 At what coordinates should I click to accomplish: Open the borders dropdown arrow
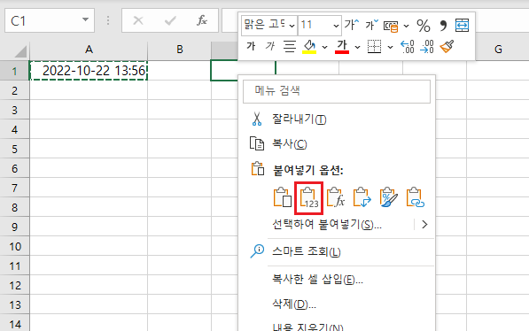(x=391, y=47)
